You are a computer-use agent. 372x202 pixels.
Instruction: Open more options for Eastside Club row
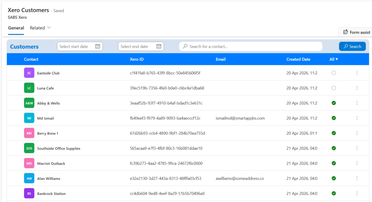[x=357, y=73]
